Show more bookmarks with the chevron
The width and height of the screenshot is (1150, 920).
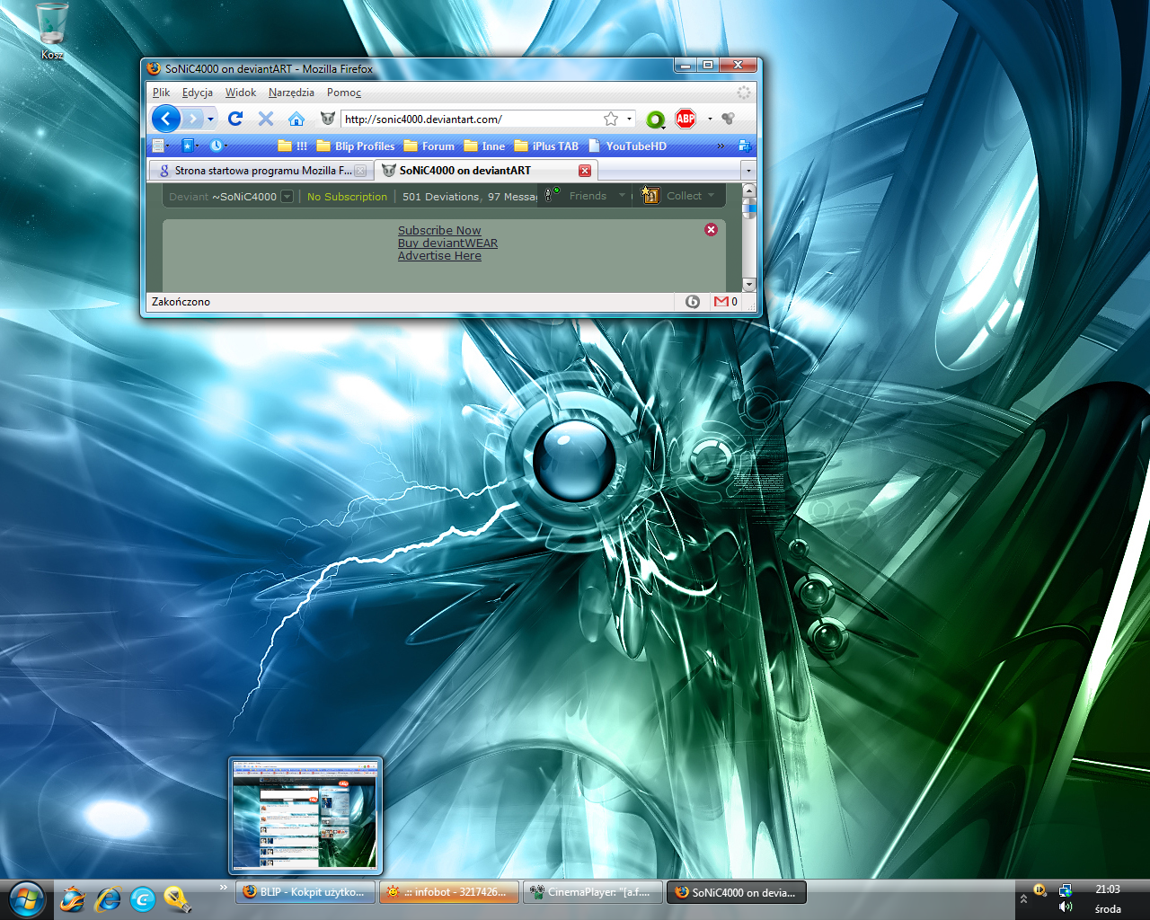[721, 146]
